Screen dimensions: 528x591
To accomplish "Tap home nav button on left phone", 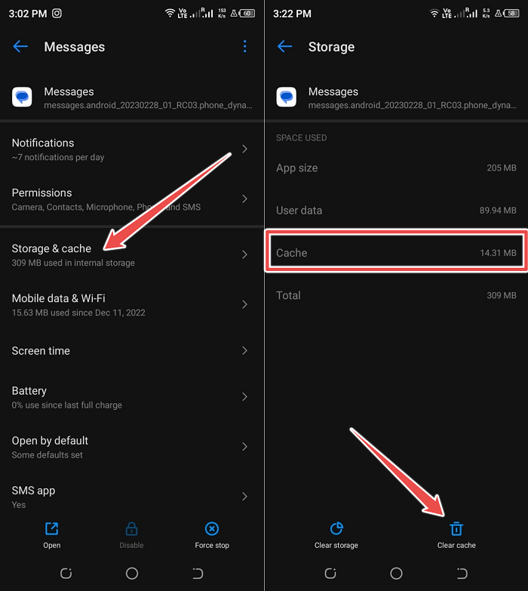I will (x=132, y=574).
